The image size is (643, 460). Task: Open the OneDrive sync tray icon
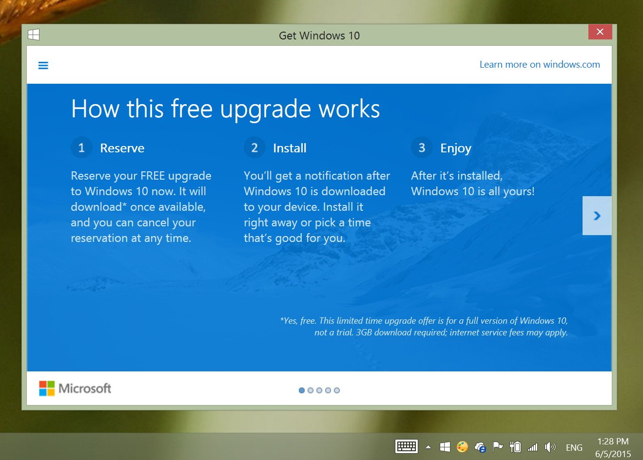[480, 447]
